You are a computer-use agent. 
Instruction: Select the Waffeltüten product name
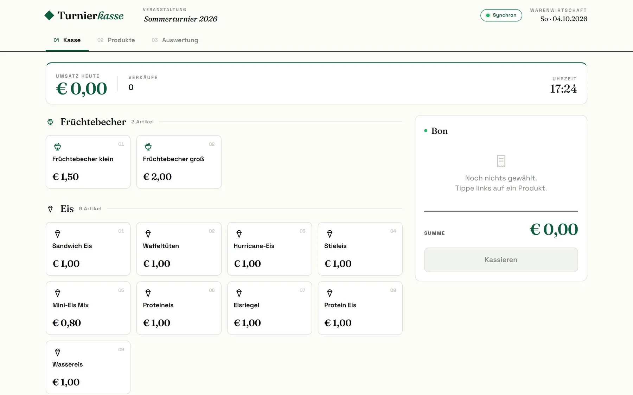161,246
